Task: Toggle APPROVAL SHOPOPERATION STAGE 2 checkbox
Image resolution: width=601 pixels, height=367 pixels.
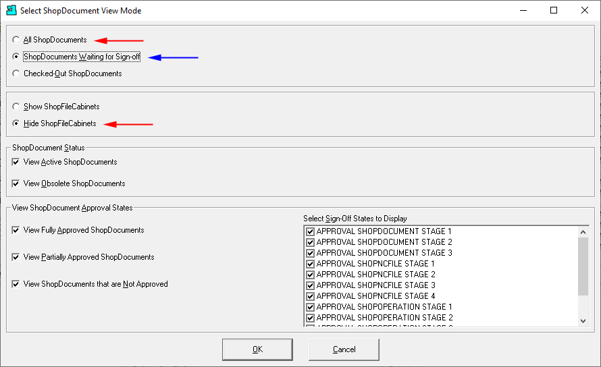Action: [311, 318]
